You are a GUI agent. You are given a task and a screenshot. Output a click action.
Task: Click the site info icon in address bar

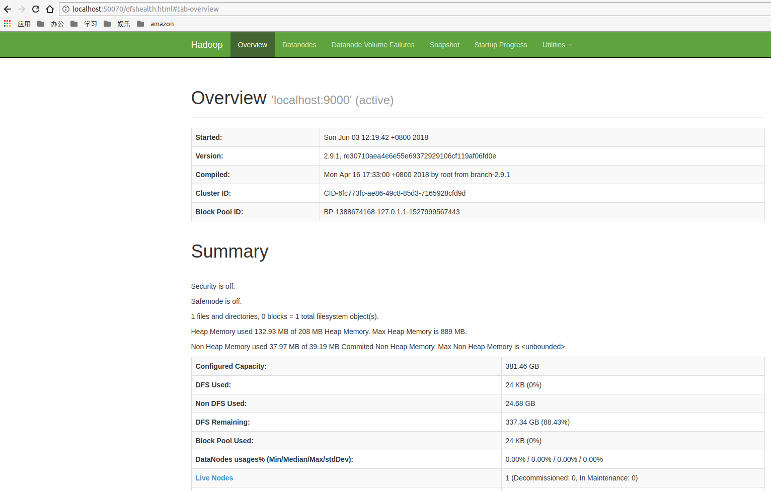point(66,9)
